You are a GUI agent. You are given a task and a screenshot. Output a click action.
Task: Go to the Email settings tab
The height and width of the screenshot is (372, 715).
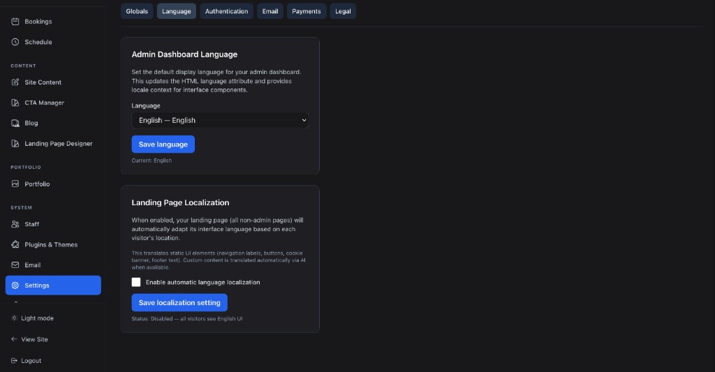click(x=270, y=11)
